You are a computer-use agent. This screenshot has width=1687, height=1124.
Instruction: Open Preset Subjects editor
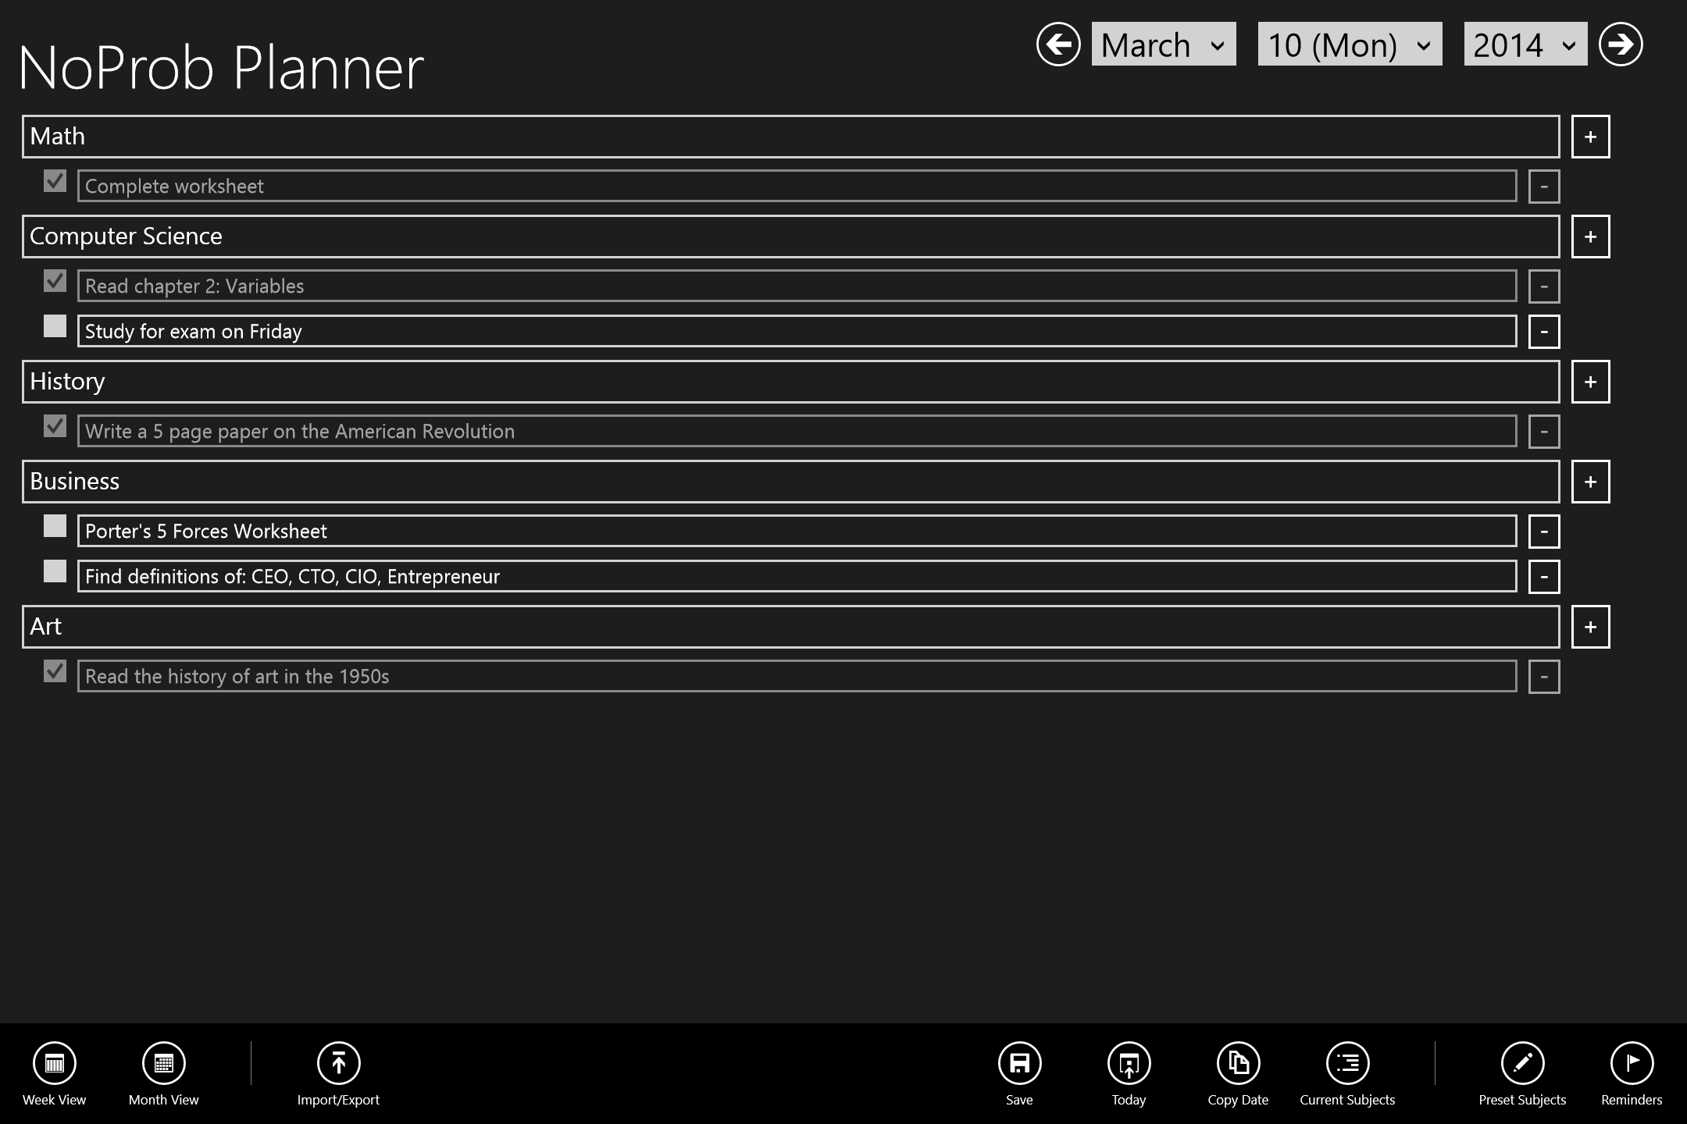[x=1522, y=1063]
